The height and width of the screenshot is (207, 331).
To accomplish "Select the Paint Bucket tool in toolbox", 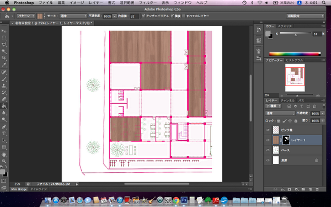I will click(4, 106).
